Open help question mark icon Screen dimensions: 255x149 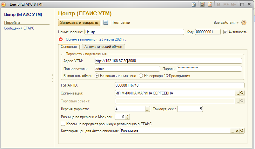point(244,23)
